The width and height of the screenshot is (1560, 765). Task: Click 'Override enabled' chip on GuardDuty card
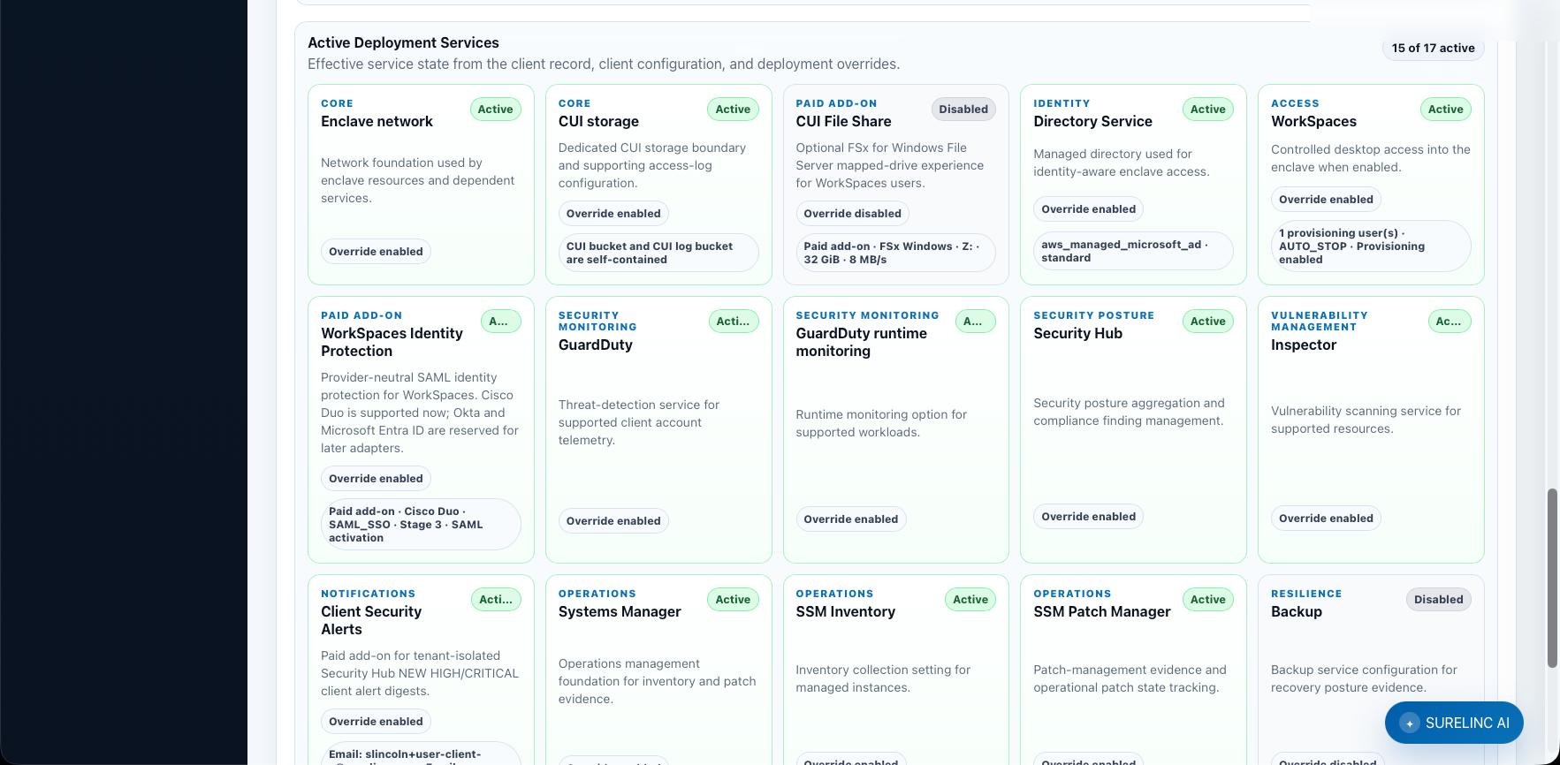pos(613,521)
